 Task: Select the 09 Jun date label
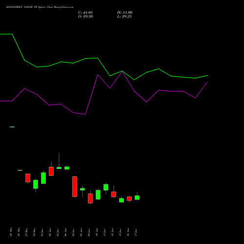[x=89, y=232]
